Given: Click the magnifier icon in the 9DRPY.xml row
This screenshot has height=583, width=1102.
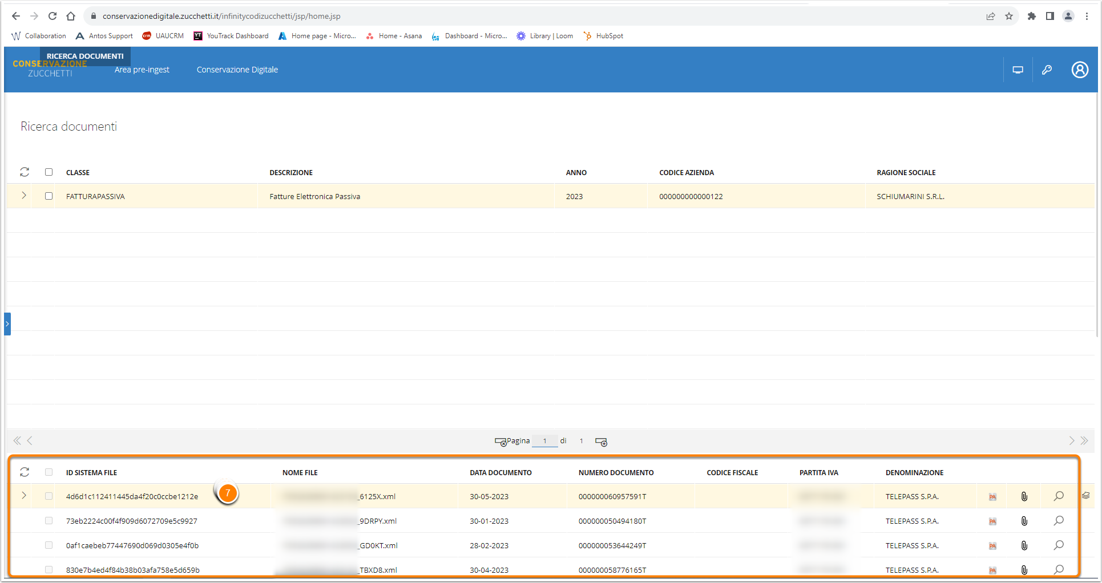Looking at the screenshot, I should (1059, 521).
